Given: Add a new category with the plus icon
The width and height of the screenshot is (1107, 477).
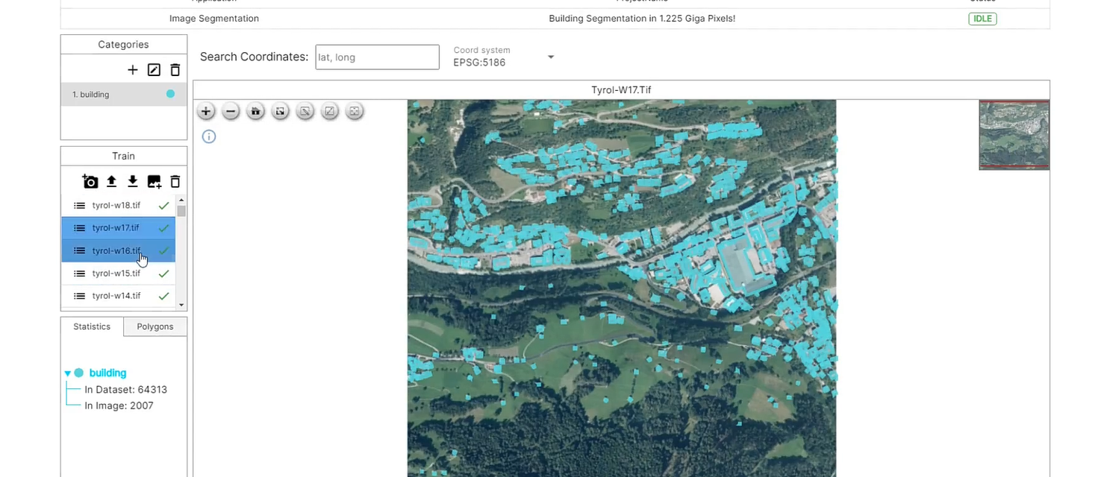Looking at the screenshot, I should (x=133, y=70).
